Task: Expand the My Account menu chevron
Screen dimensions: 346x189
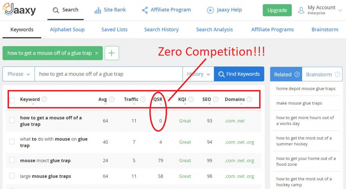Action: 340,10
